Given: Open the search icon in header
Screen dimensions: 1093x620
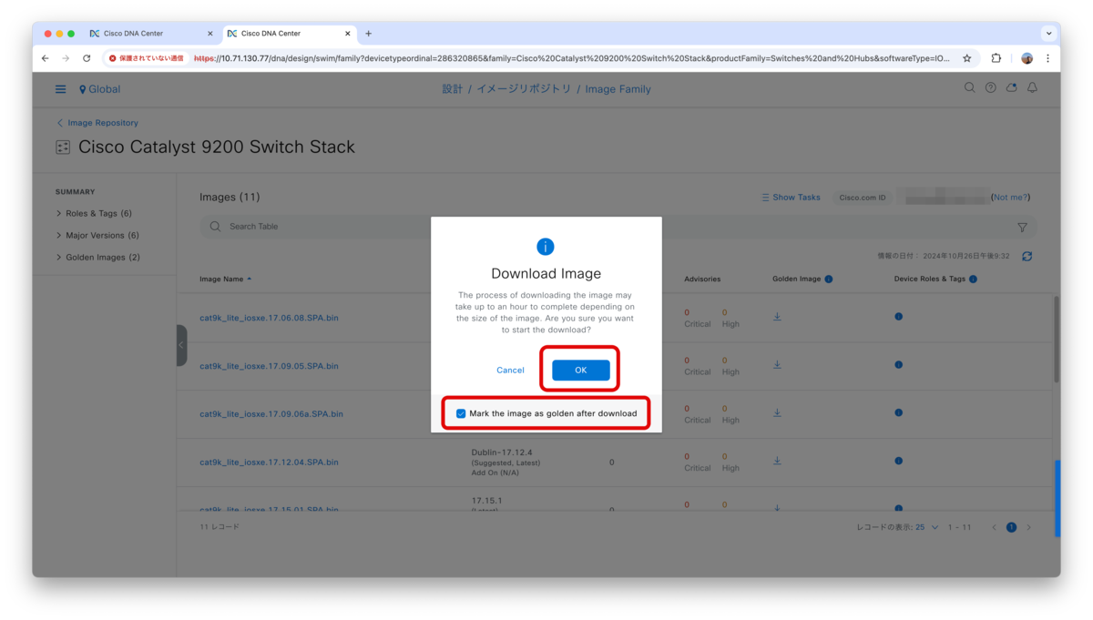Looking at the screenshot, I should 969,88.
